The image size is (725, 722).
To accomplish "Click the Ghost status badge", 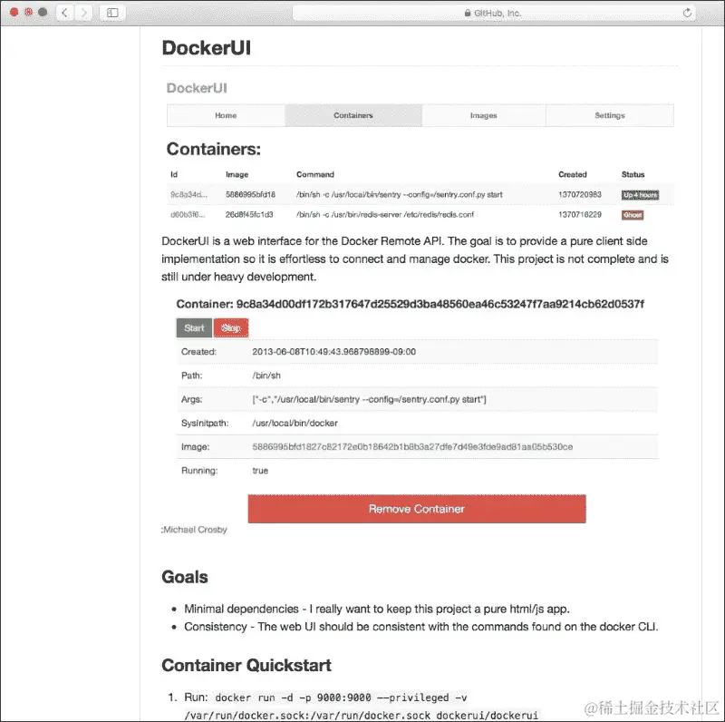I will click(632, 215).
